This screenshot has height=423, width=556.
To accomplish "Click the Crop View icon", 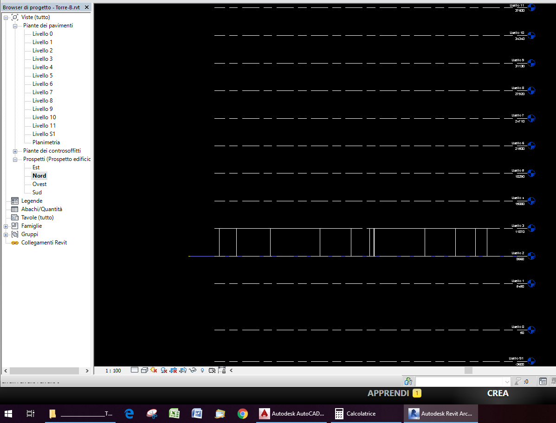I will coord(174,370).
